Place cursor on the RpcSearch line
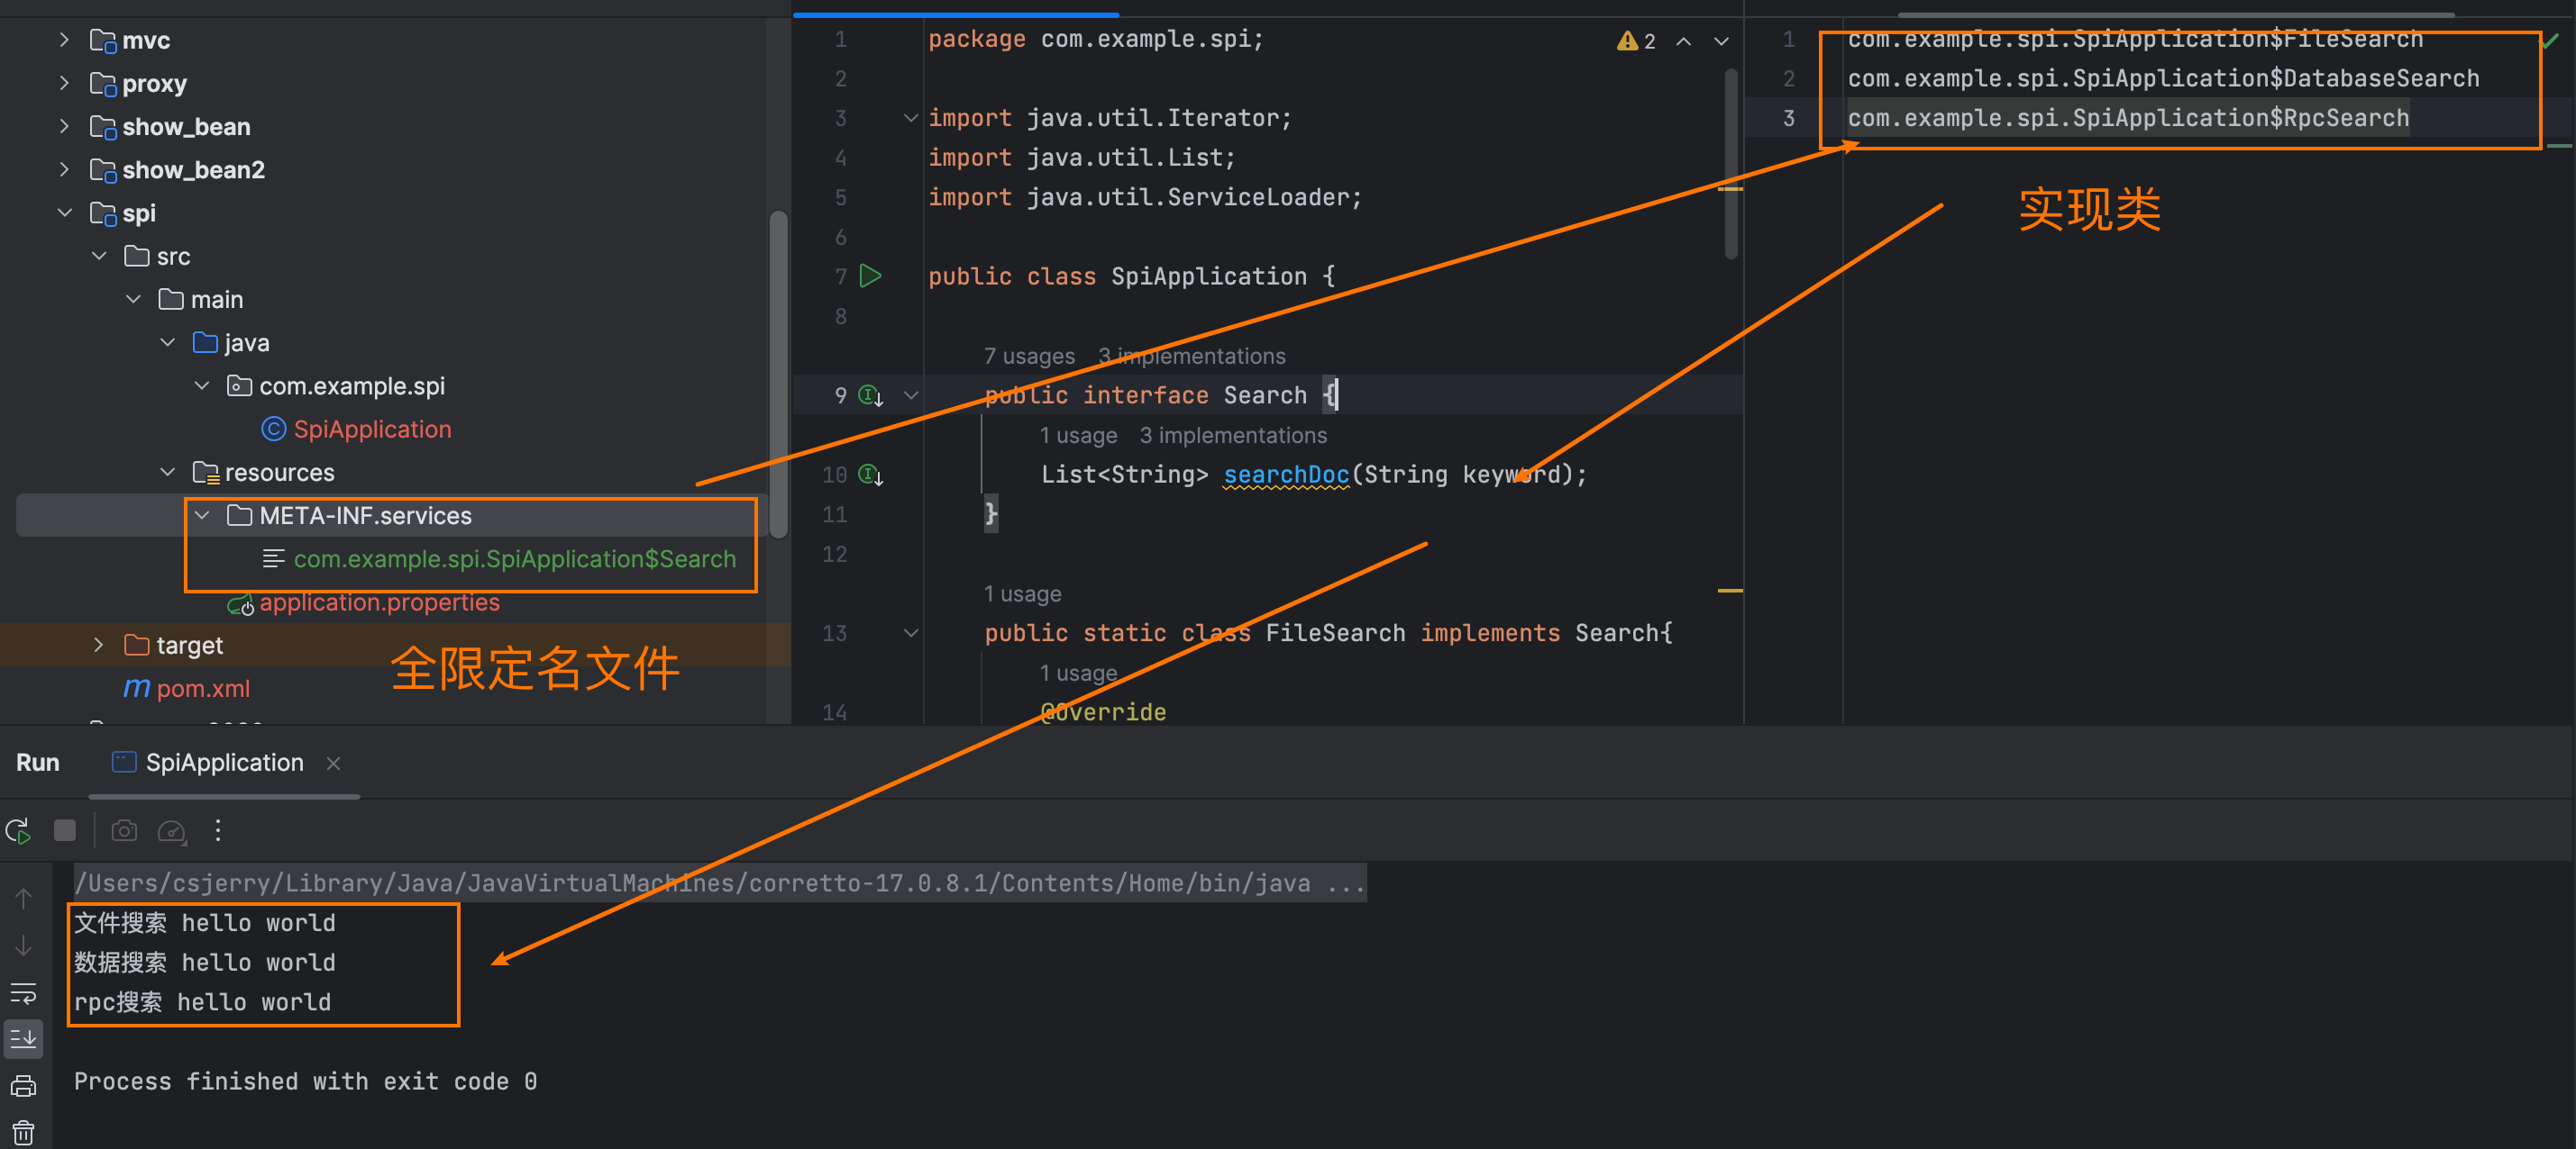Image resolution: width=2576 pixels, height=1149 pixels. tap(2128, 118)
